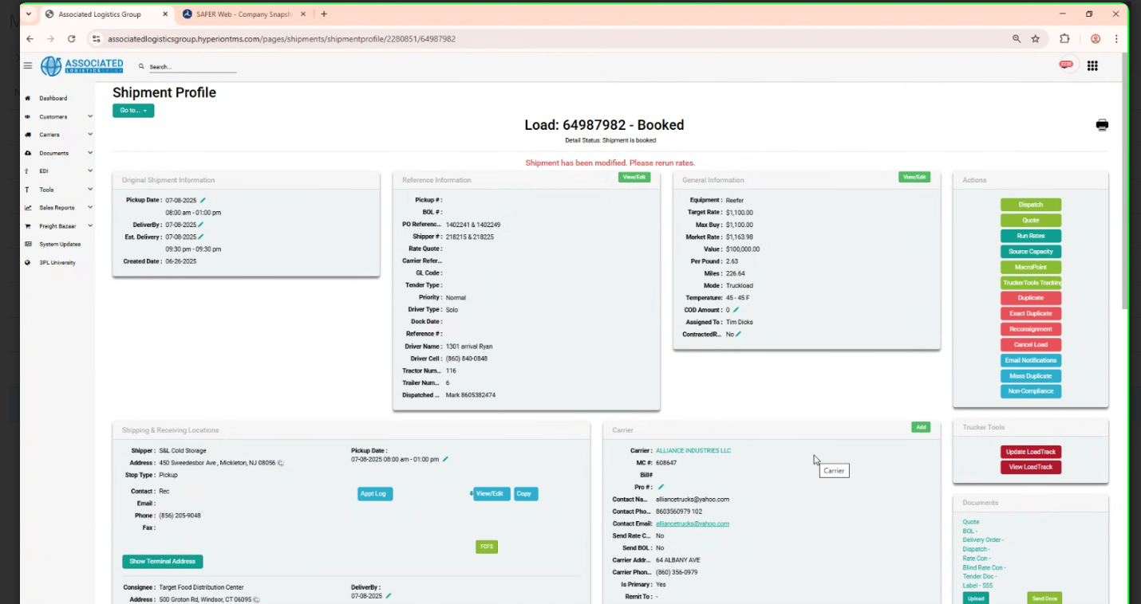The height and width of the screenshot is (604, 1141).
Task: Click View/Edit in General Information
Action: [914, 177]
